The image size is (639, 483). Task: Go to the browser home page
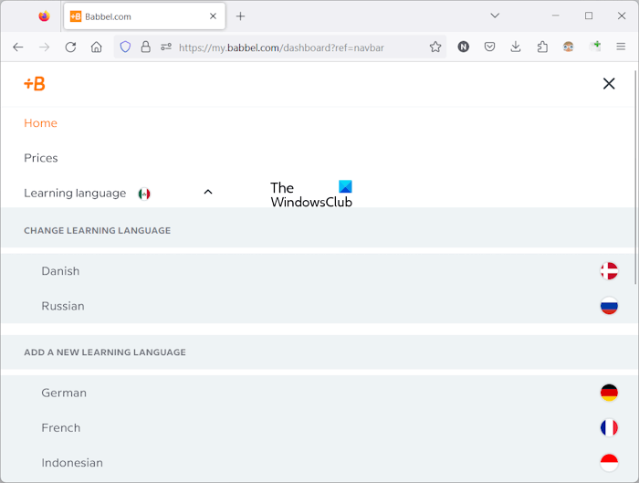point(96,47)
